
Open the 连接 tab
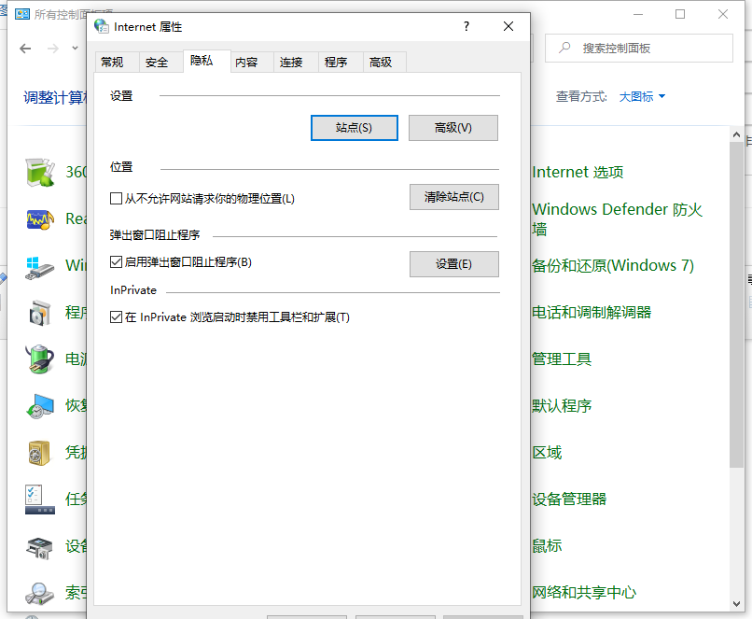click(291, 63)
